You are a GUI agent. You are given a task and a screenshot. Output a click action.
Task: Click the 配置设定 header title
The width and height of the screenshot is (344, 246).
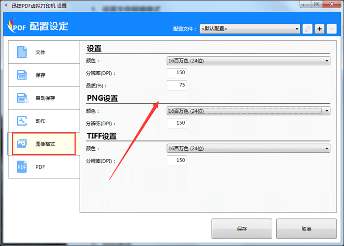(49, 27)
